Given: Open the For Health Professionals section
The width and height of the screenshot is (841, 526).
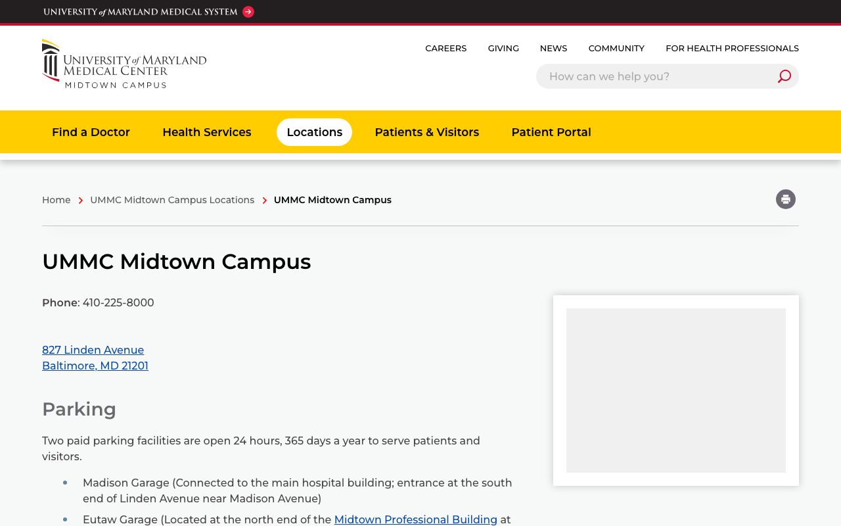Looking at the screenshot, I should tap(732, 48).
